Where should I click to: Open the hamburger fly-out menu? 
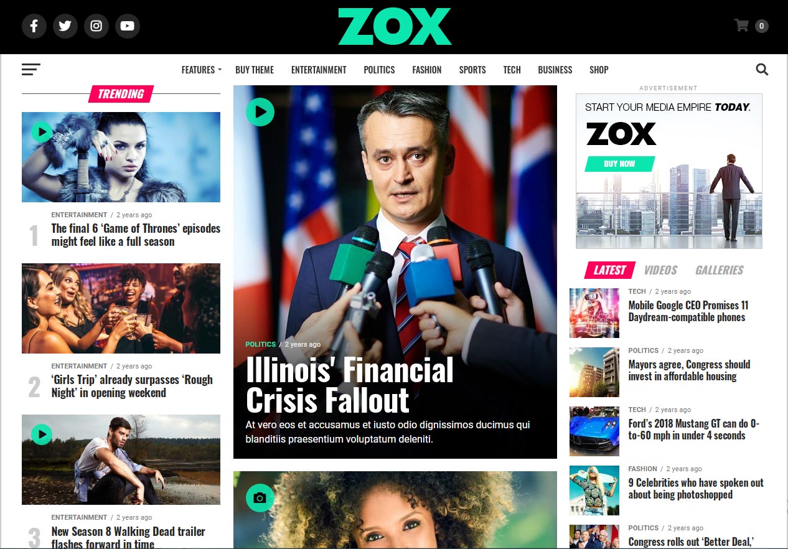[31, 70]
